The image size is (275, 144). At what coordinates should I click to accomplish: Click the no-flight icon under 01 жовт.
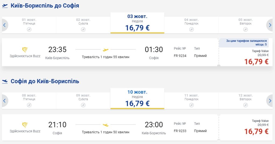(29, 29)
